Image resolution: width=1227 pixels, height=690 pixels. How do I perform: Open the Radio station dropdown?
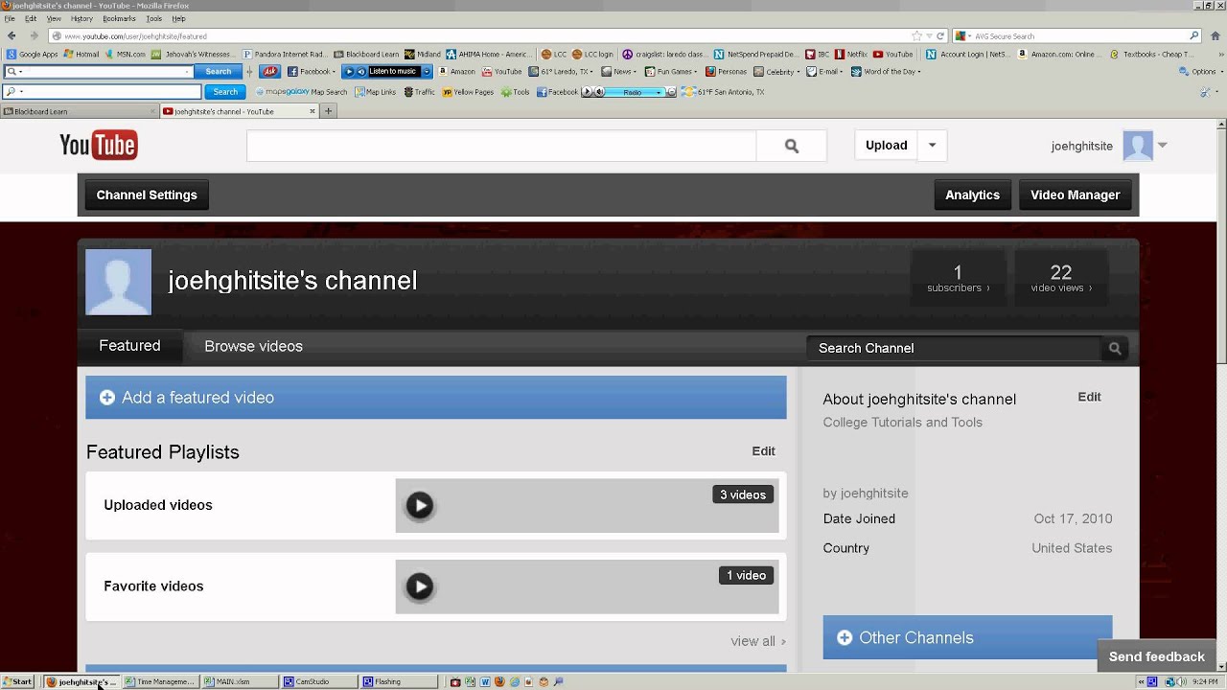point(659,92)
